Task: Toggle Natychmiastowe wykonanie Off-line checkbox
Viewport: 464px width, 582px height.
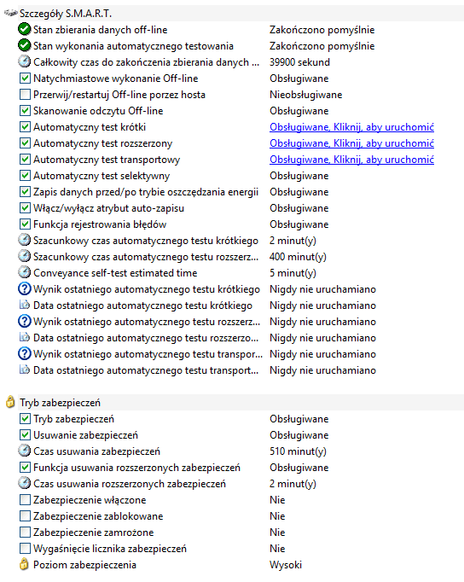Action: click(25, 78)
